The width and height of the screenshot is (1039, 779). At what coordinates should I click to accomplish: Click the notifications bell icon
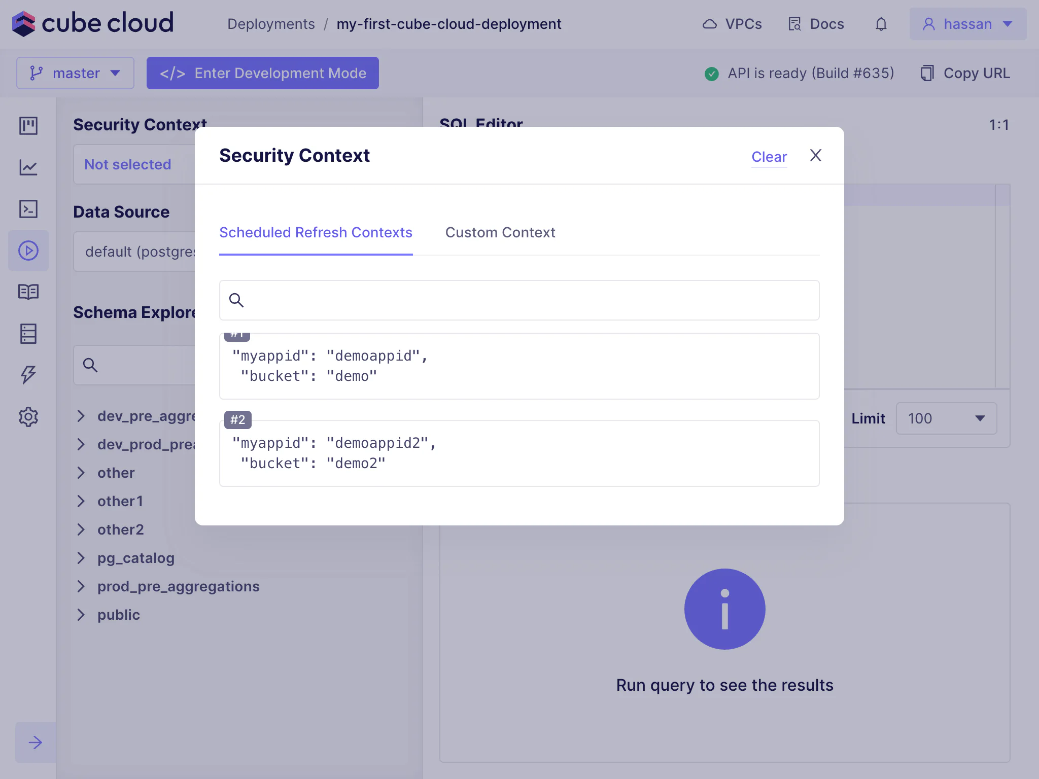click(881, 24)
